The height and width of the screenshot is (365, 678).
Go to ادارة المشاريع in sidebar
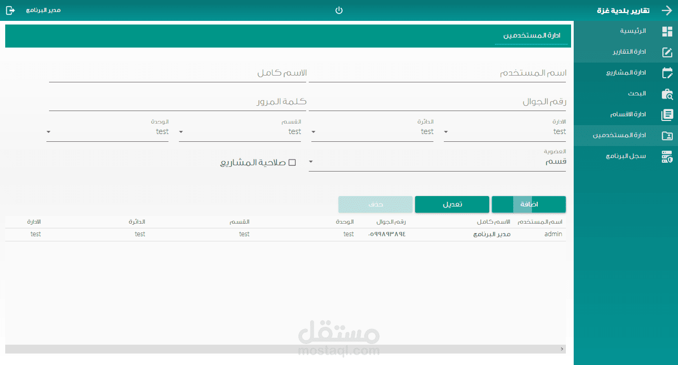point(626,73)
